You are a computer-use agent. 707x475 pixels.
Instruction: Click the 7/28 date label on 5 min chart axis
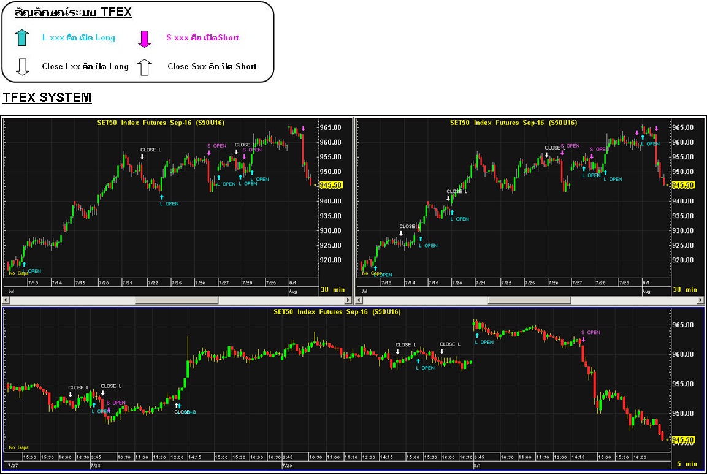95,466
